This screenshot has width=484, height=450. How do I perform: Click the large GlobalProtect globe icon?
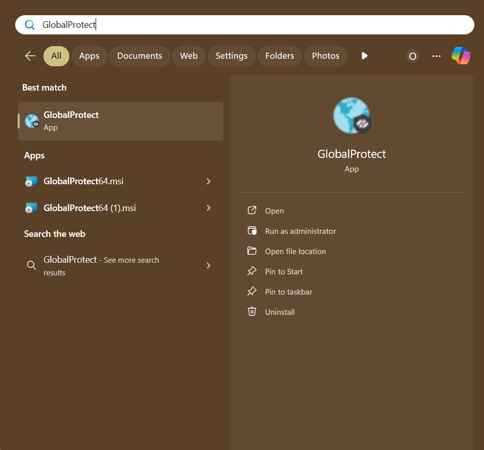[351, 115]
